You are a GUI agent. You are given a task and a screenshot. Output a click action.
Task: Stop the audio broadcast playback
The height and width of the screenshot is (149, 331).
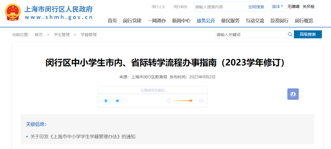117,100
